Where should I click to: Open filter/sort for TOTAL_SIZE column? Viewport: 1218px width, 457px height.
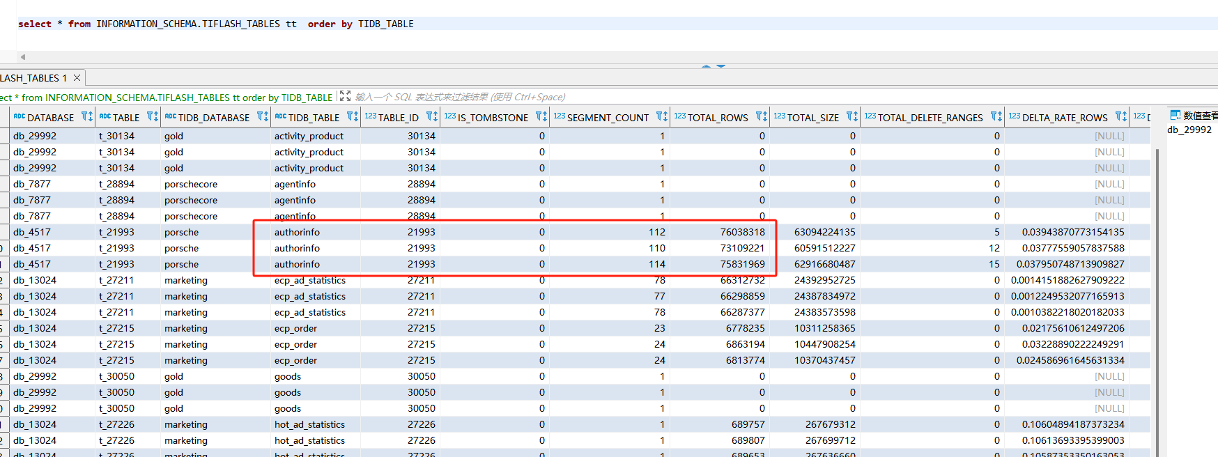[x=852, y=116]
